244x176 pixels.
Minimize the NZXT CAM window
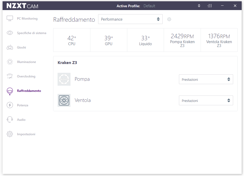coord(222,6)
